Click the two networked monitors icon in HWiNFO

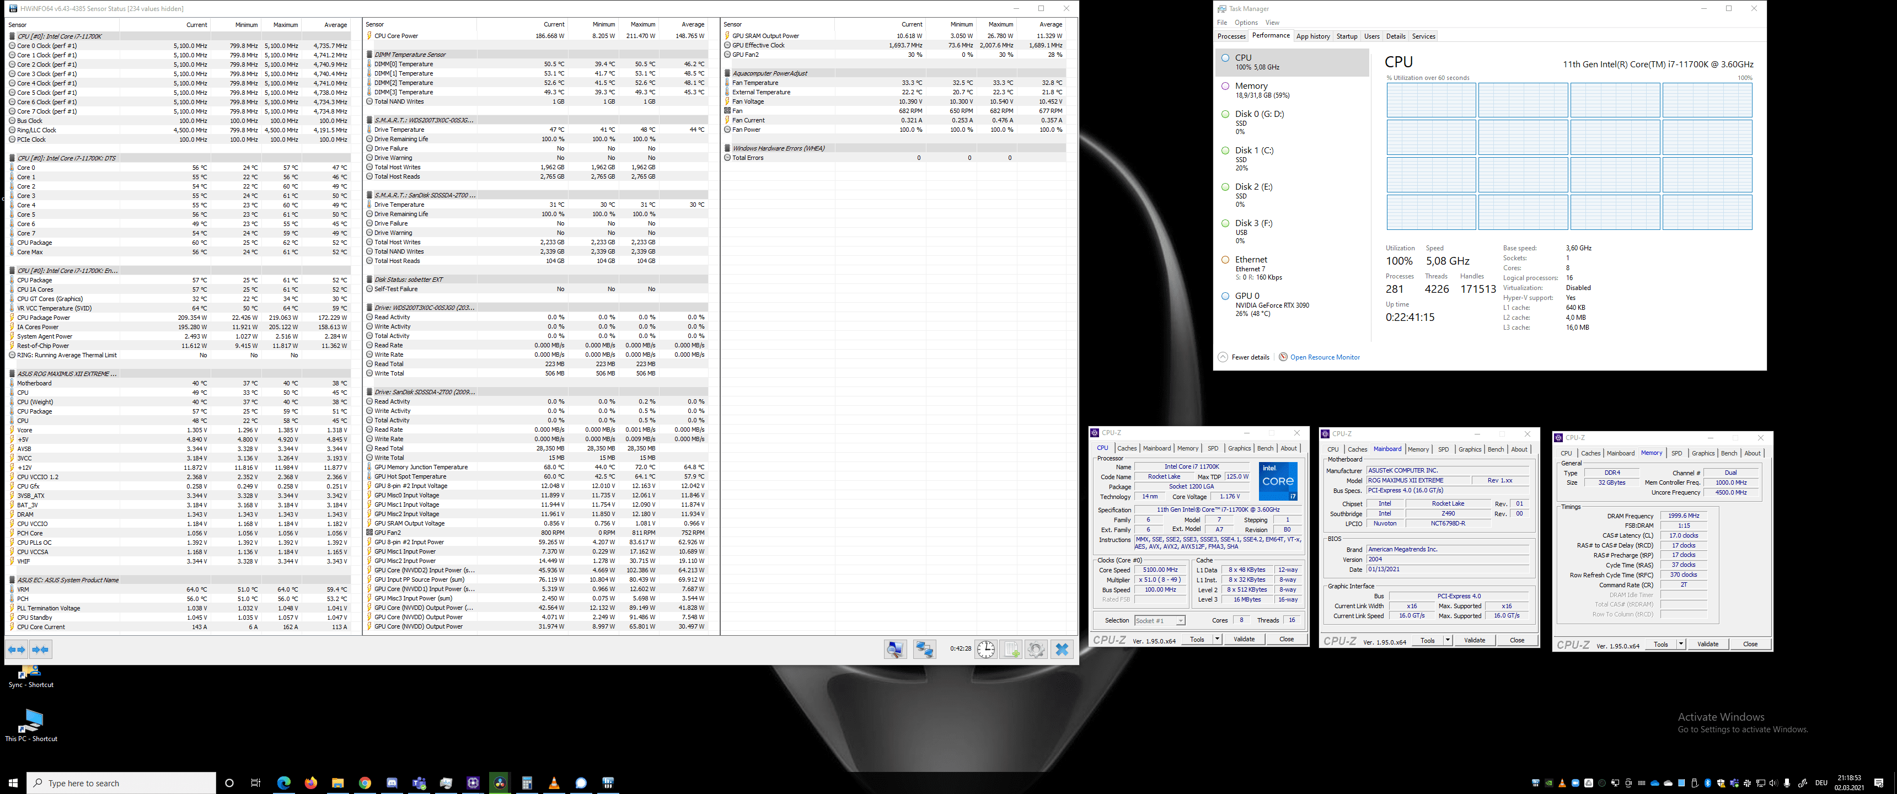tap(924, 649)
